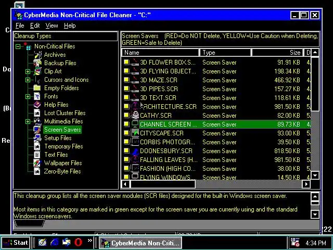Click the description pane scroll down arrow
Screen dimensions: 333x250
click(x=315, y=214)
